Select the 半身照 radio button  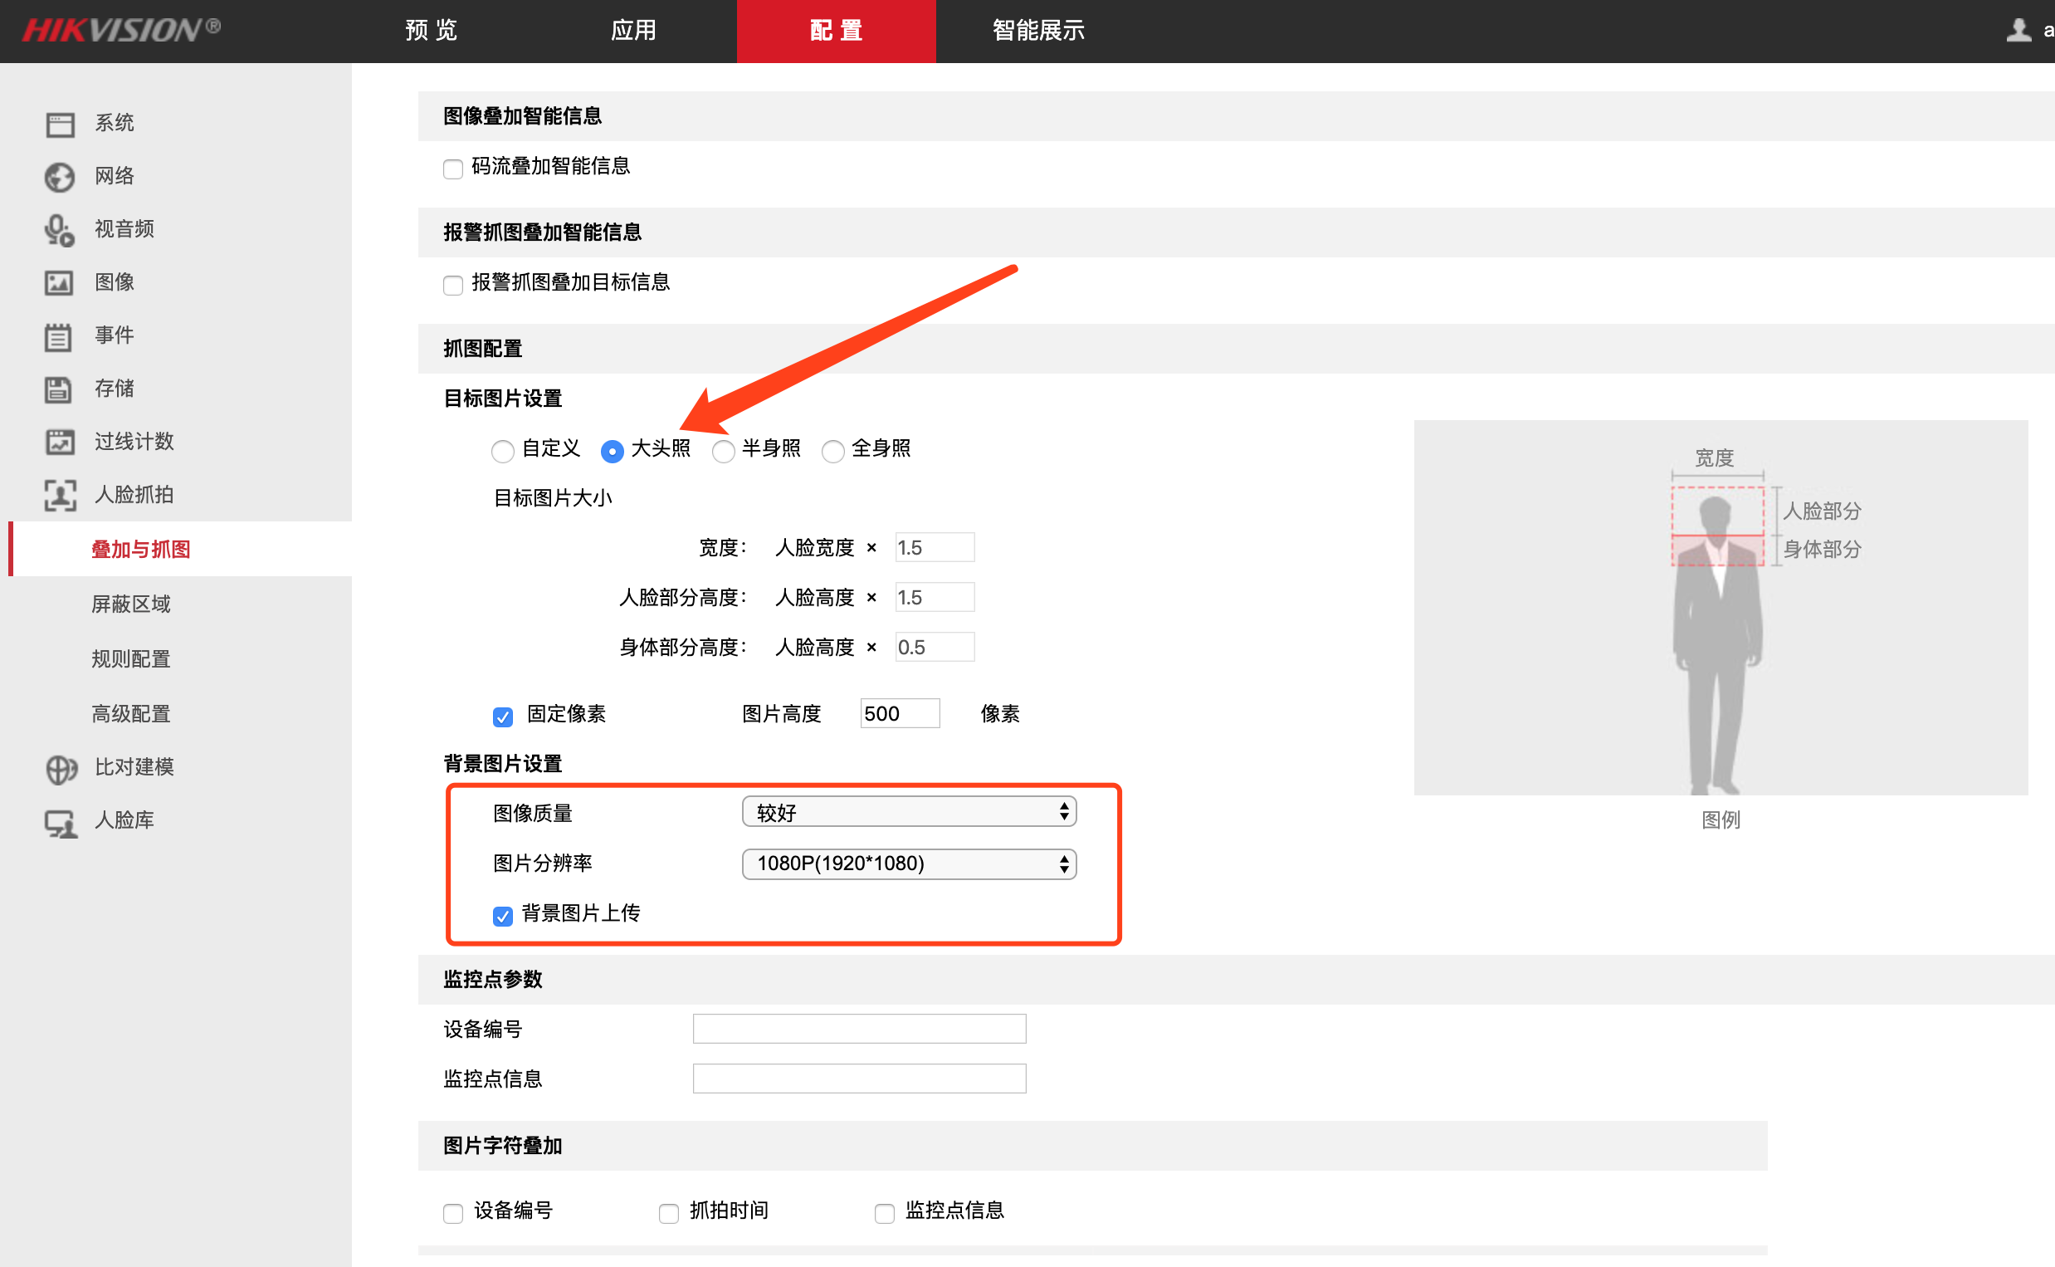(x=724, y=451)
